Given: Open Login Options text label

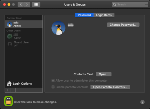Looking at the screenshot, I should 22,84.
